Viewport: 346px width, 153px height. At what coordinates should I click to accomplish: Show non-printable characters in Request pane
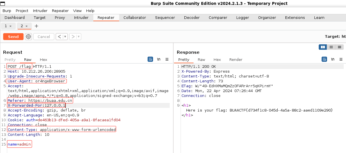point(159,59)
